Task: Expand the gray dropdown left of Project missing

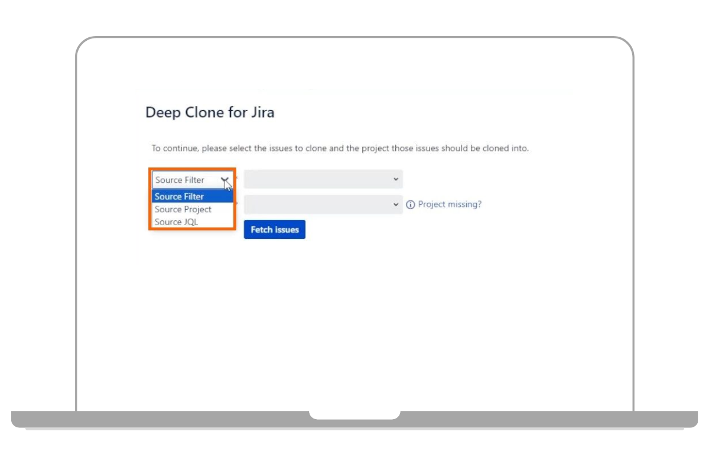Action: pos(319,205)
